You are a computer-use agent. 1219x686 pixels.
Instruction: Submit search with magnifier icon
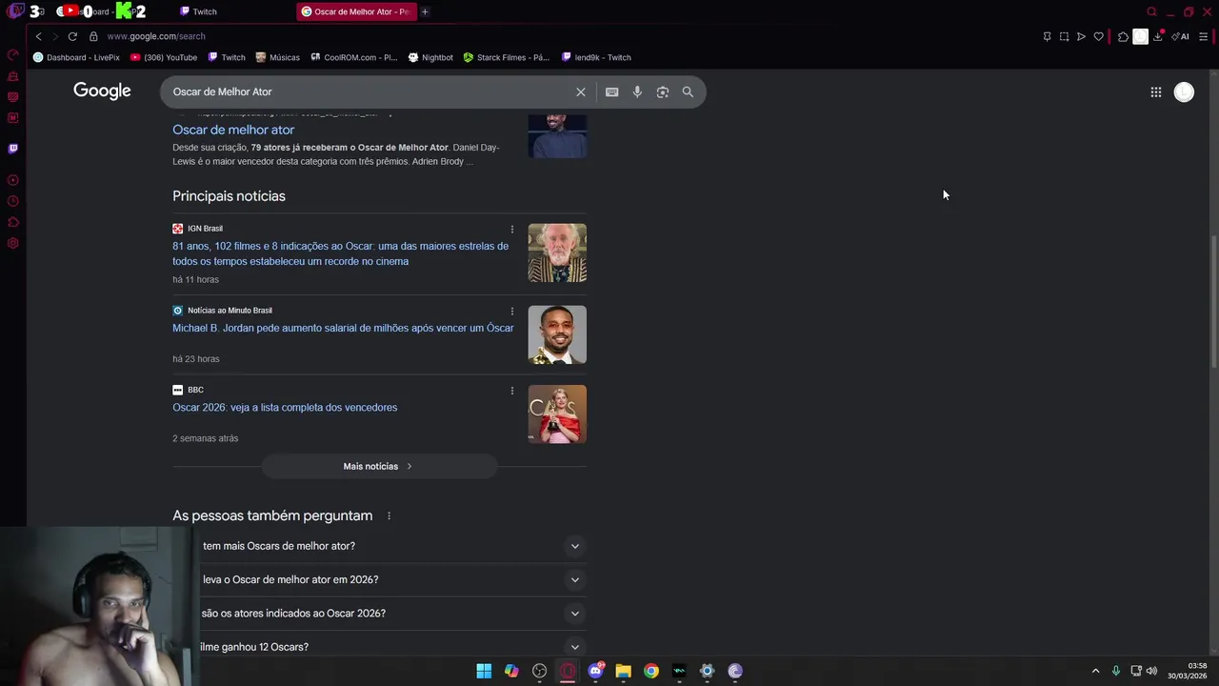point(688,91)
